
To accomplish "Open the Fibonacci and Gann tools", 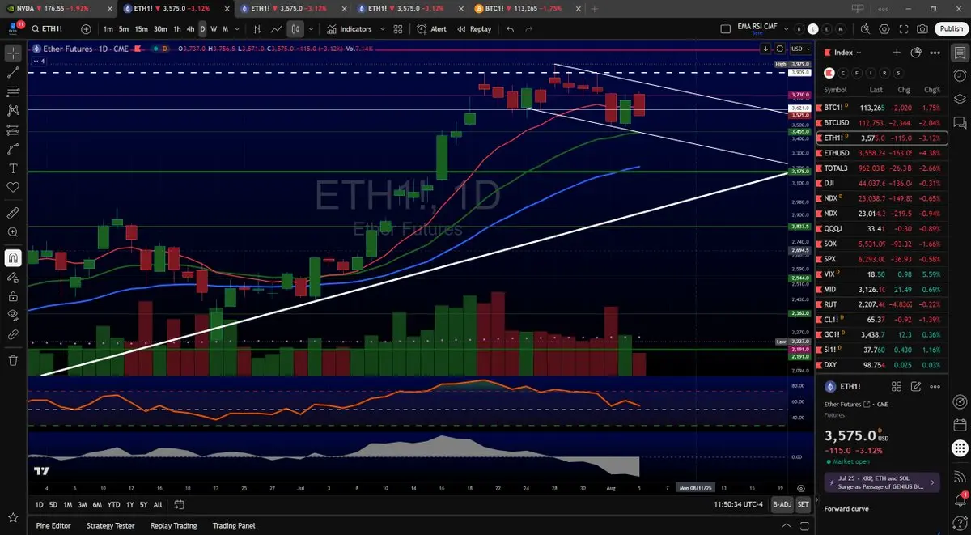I will point(13,91).
